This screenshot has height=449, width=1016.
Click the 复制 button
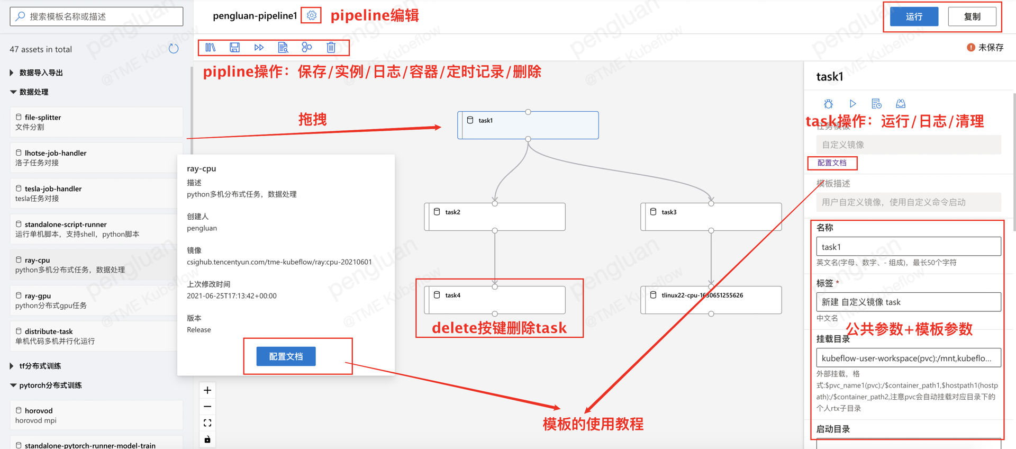[972, 16]
